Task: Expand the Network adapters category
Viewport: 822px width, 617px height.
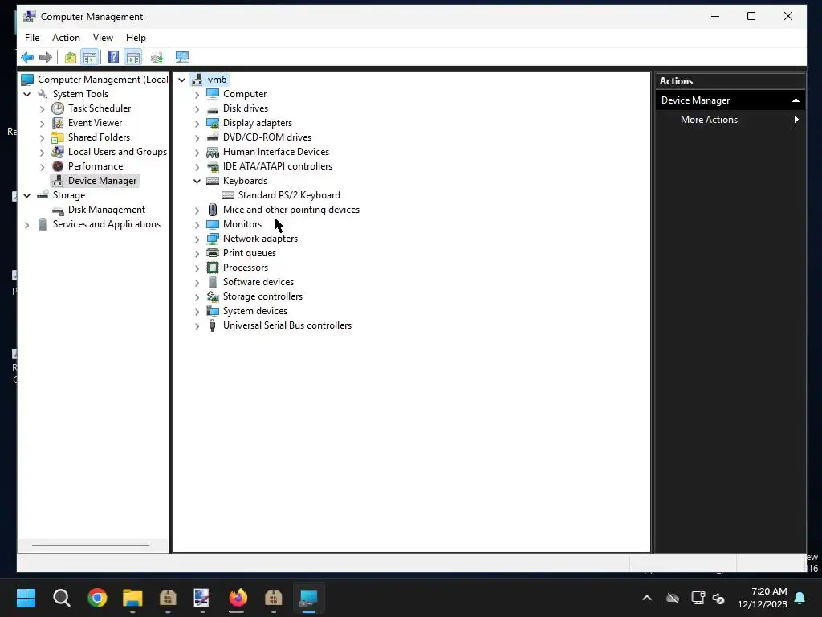Action: pyautogui.click(x=197, y=239)
